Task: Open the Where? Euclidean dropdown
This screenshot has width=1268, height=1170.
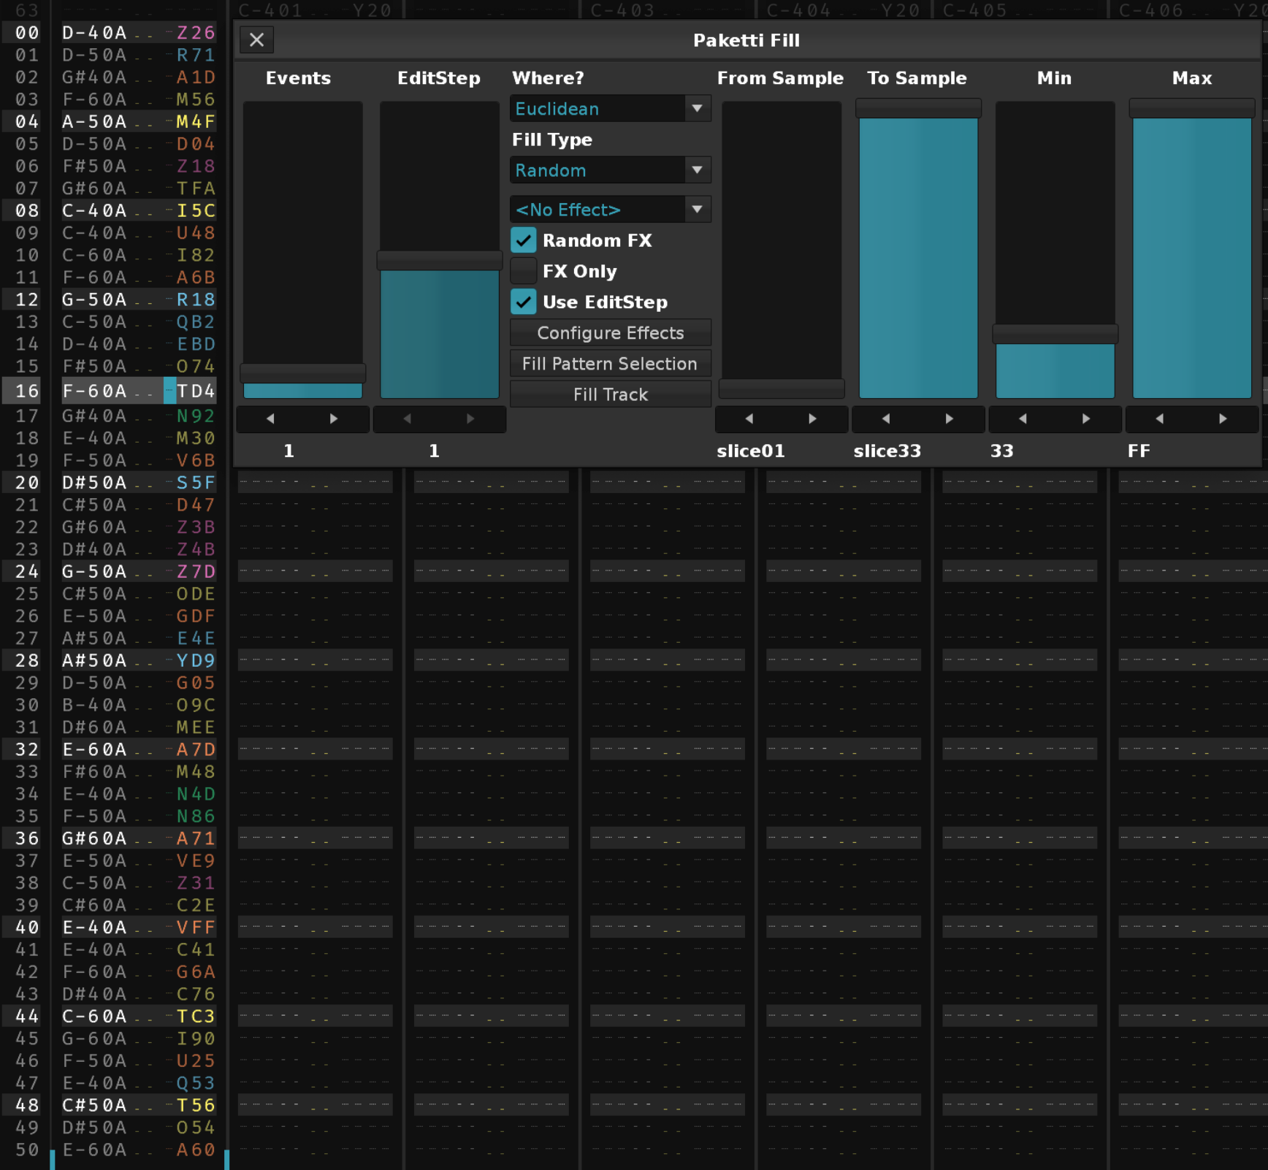Action: tap(610, 109)
